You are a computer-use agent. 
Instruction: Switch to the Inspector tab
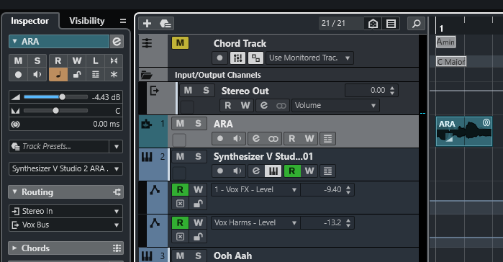pyautogui.click(x=30, y=21)
